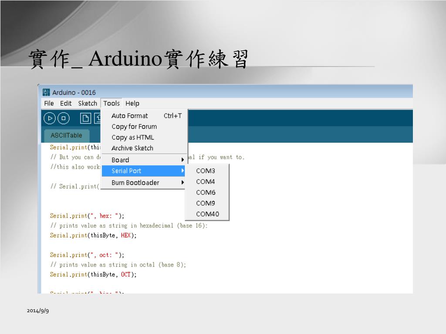
Task: Click the Stop button in toolbar
Action: [x=64, y=118]
